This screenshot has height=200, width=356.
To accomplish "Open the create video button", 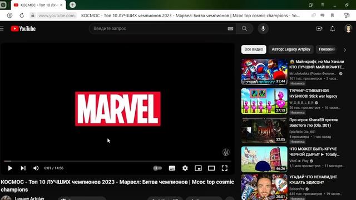I will (319, 28).
